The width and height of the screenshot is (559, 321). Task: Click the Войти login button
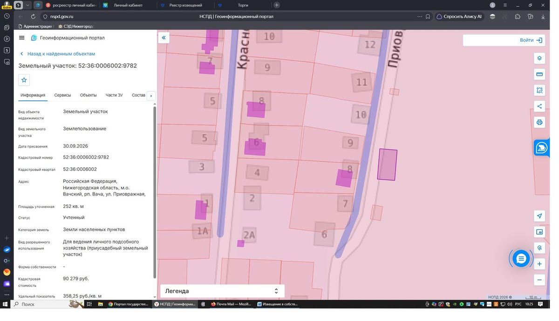pos(531,40)
